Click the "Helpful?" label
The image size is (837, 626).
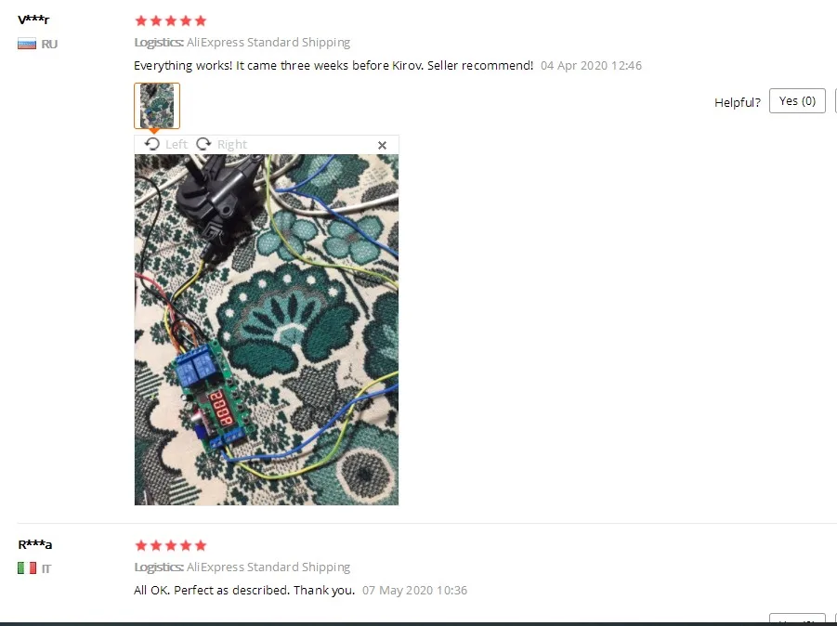pyautogui.click(x=738, y=102)
